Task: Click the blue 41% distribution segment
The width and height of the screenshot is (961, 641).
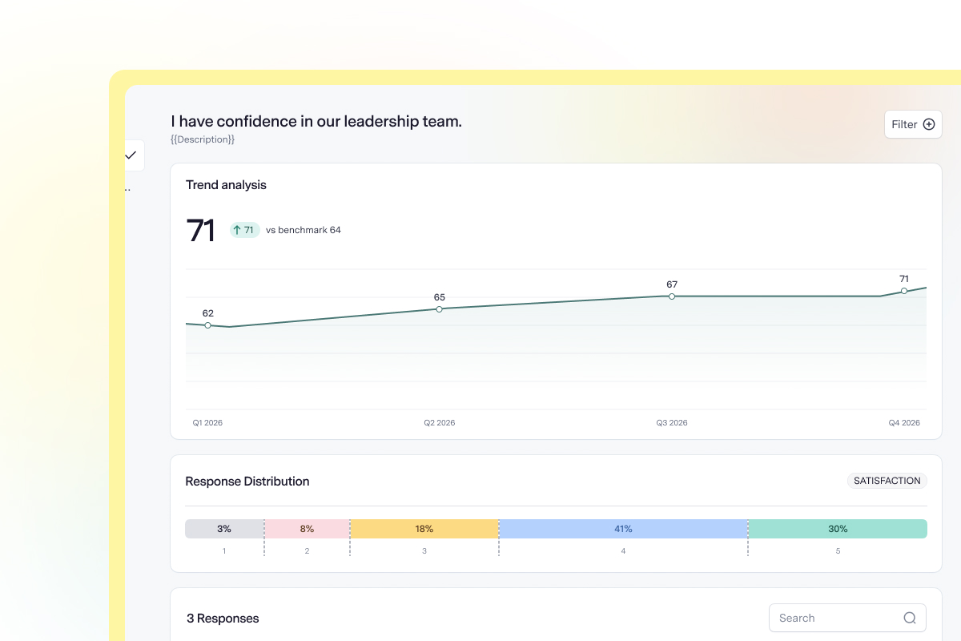Action: (623, 529)
